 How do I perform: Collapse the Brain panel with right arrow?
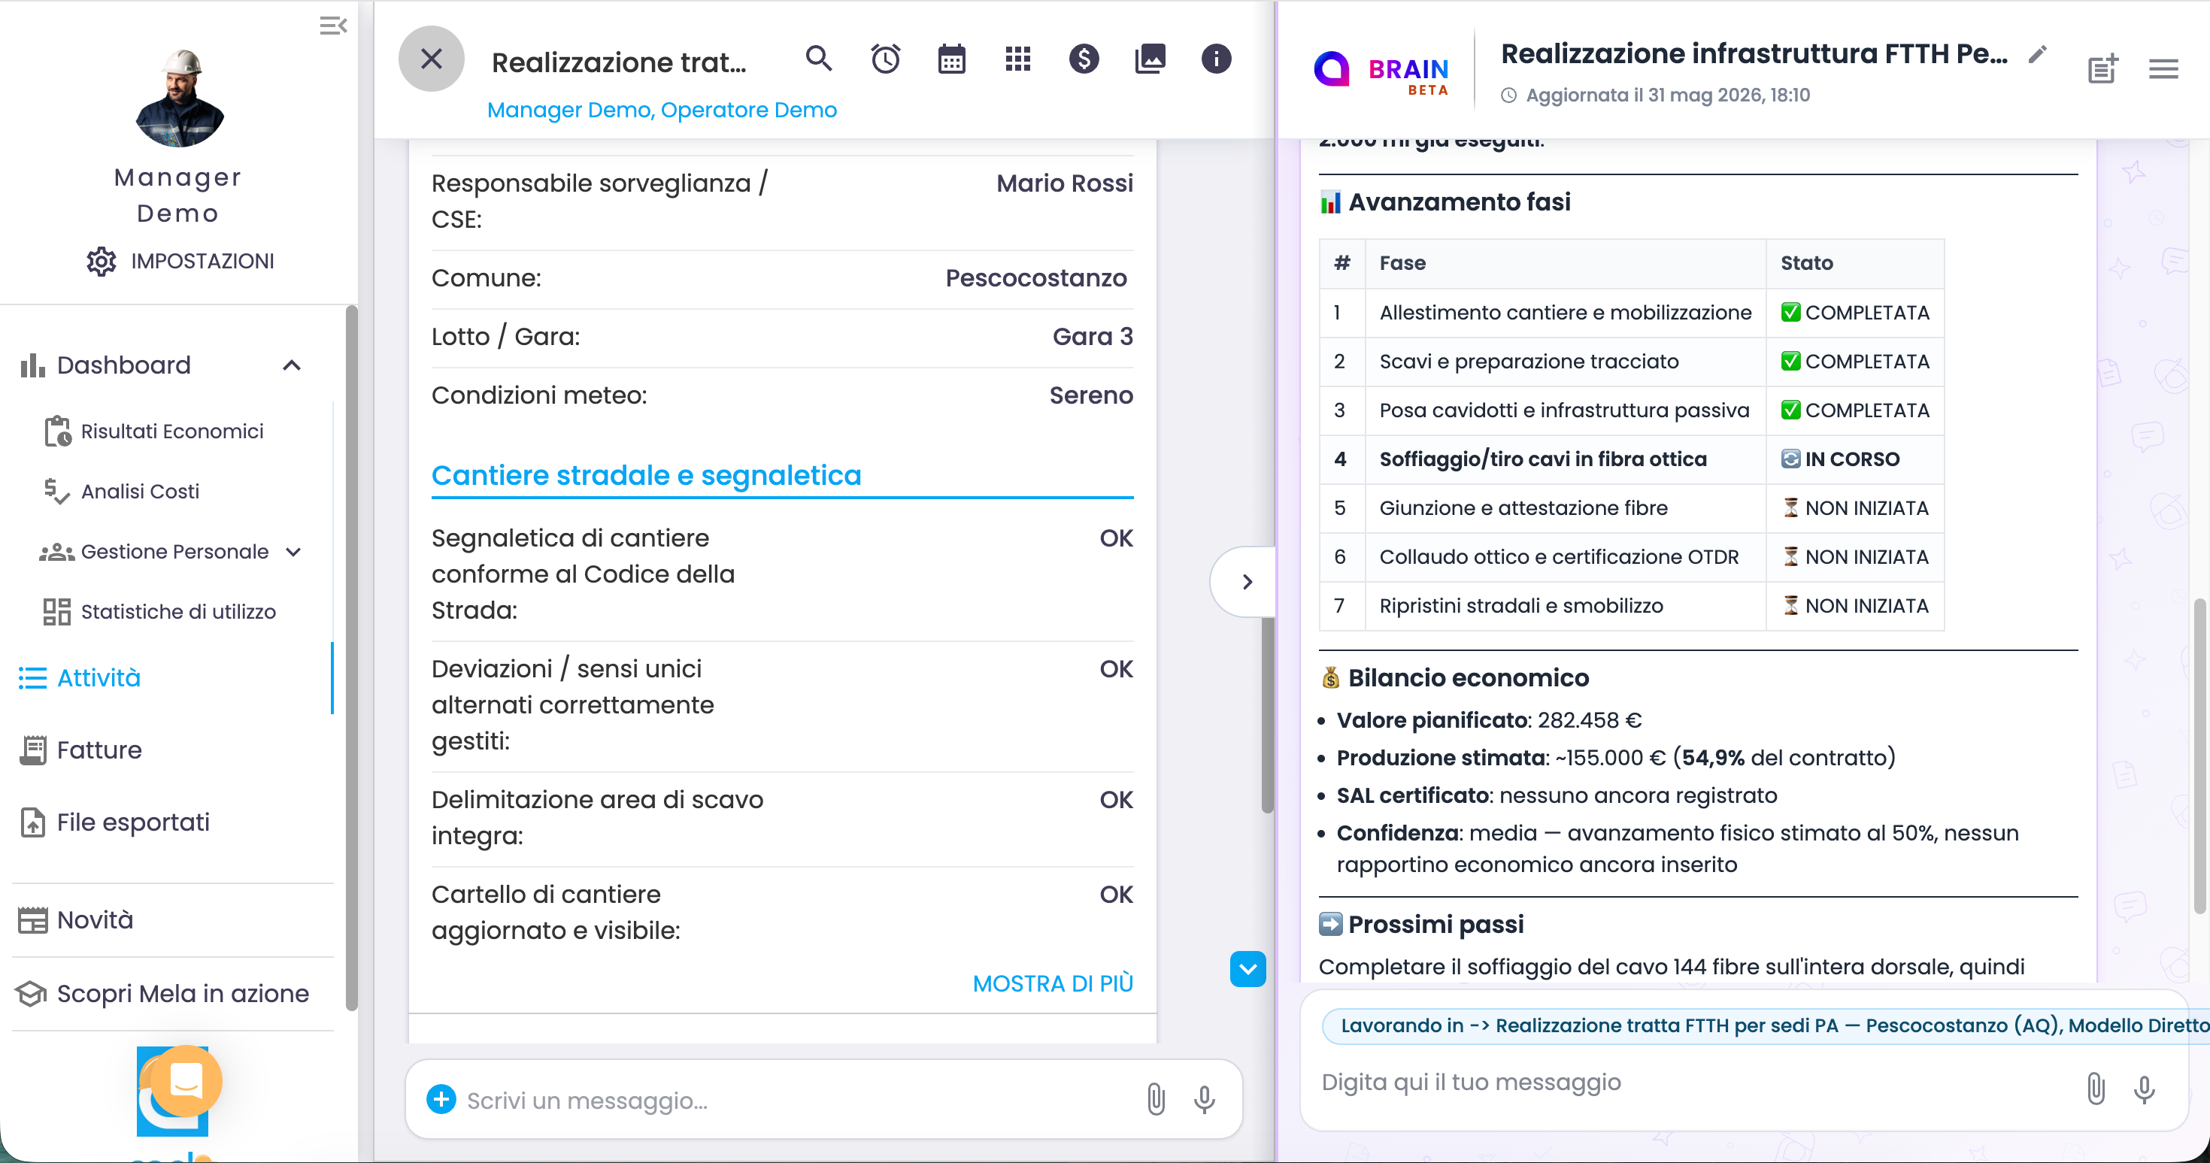(x=1247, y=582)
